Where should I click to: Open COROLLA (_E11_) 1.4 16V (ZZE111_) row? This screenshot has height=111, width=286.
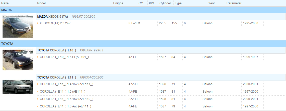(x=160, y=84)
